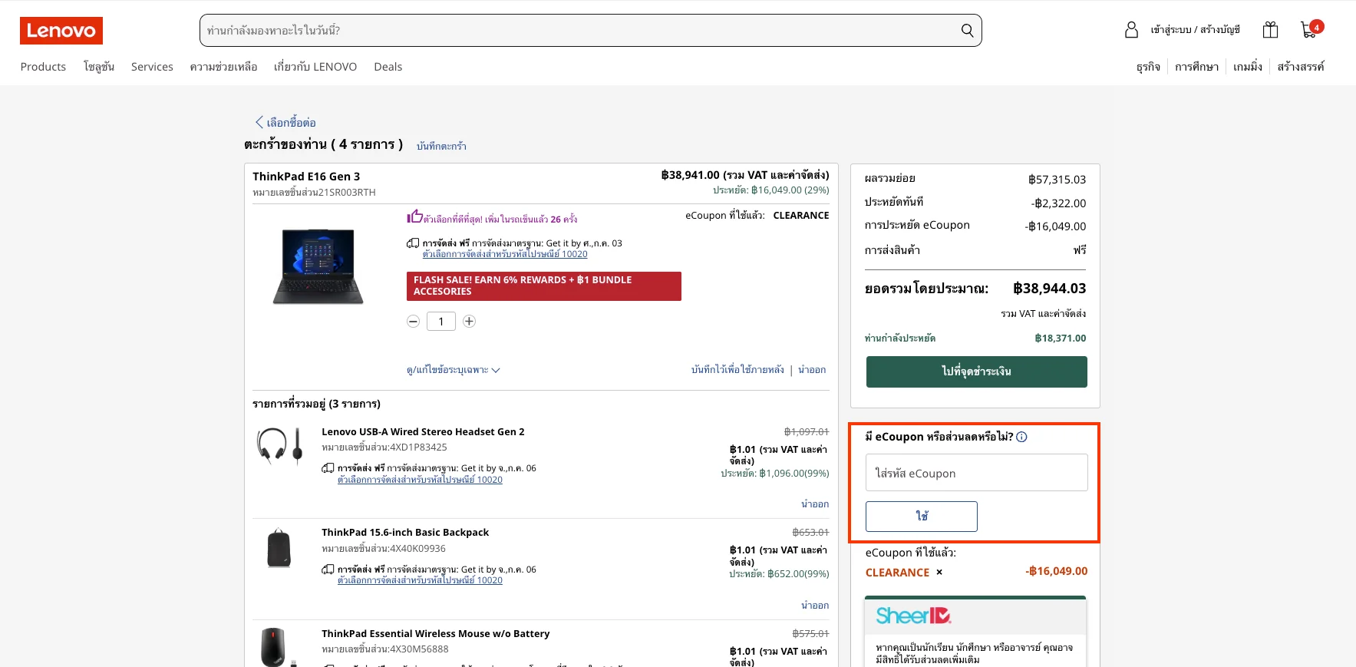This screenshot has height=667, width=1356.
Task: Click the eCoupon info icon
Action: click(x=1021, y=437)
